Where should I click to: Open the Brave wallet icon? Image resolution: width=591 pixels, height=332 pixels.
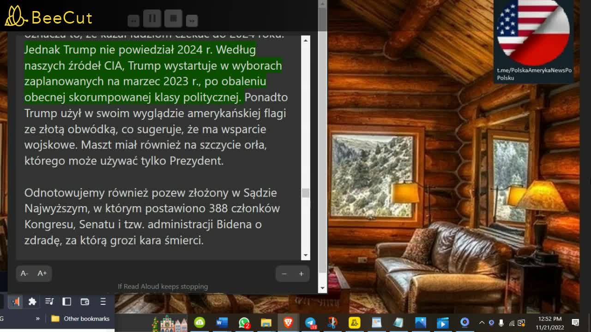coord(85,302)
